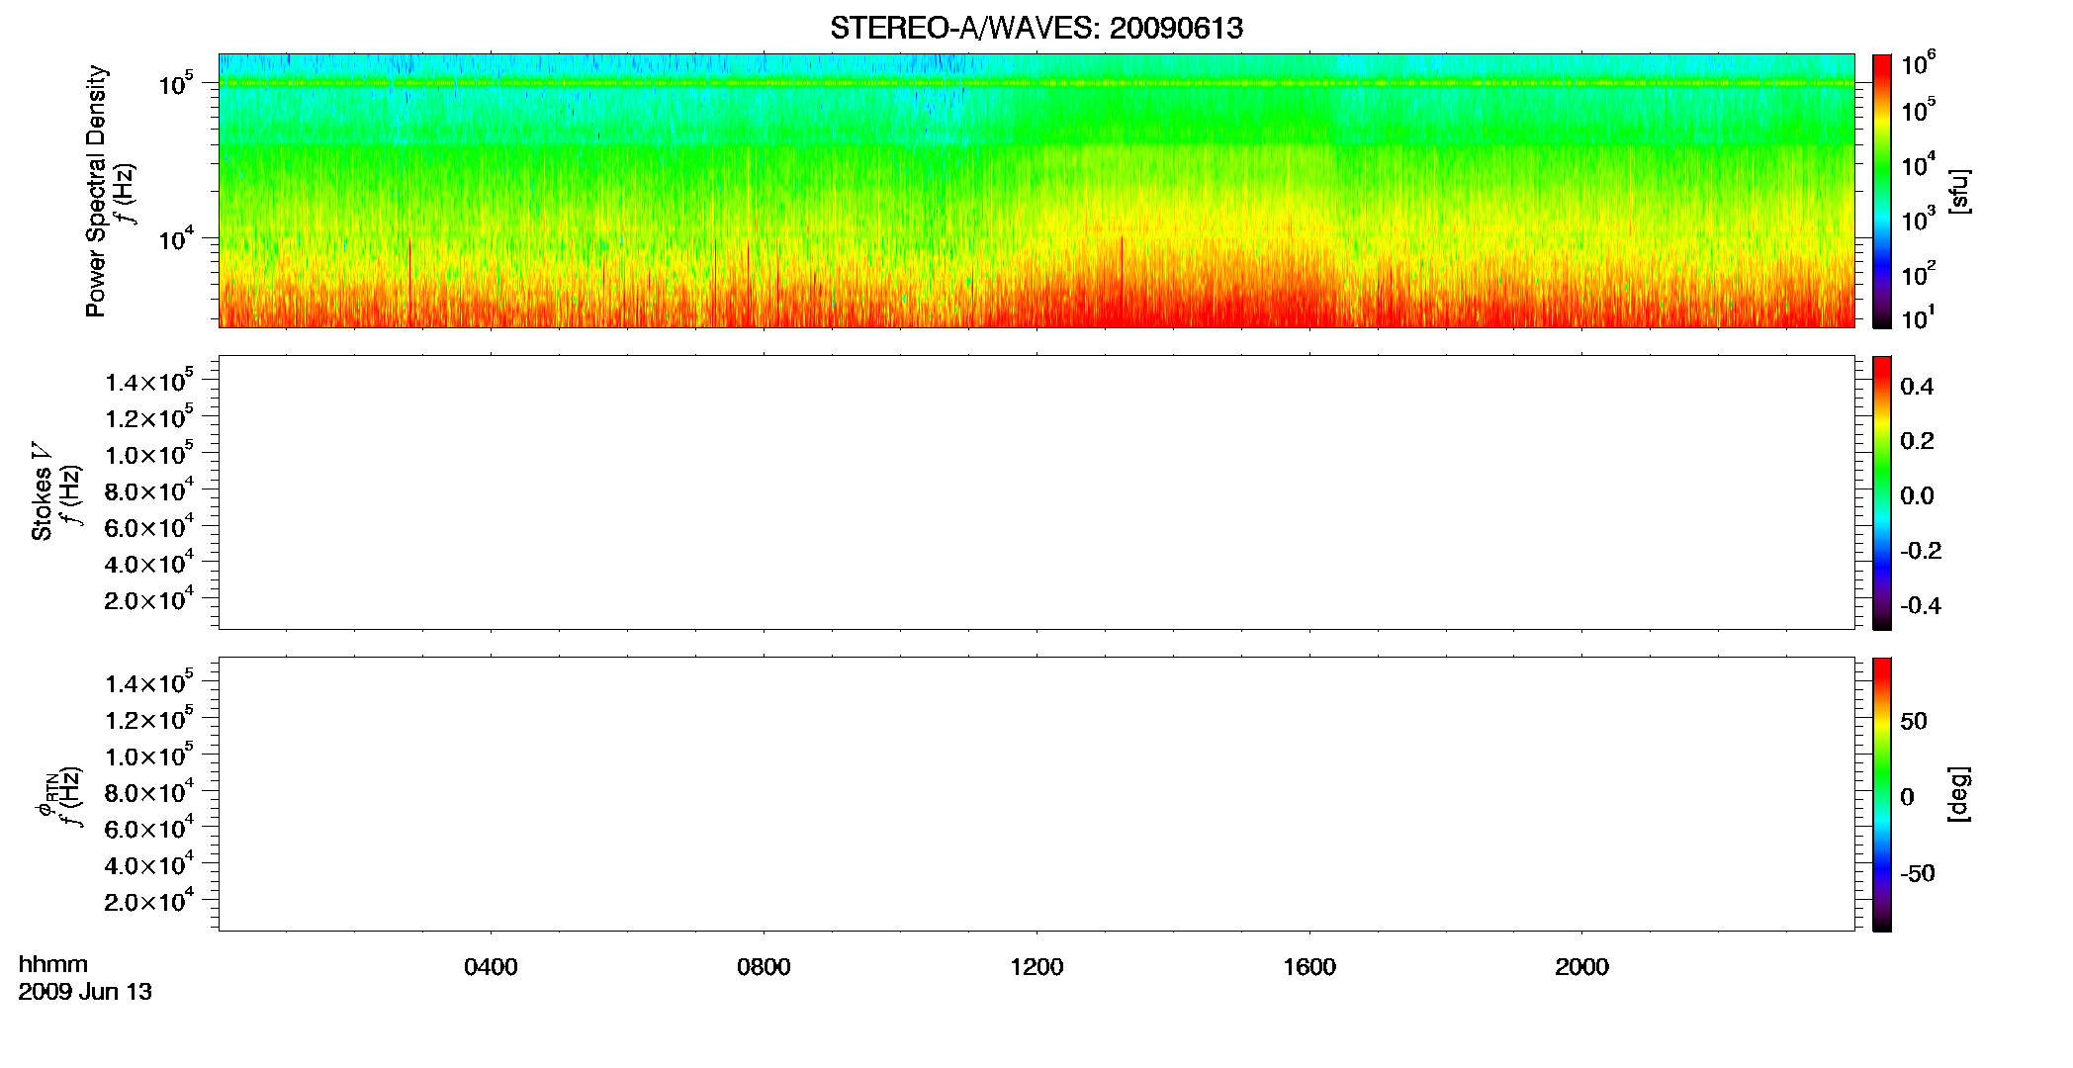The image size is (2073, 1068).
Task: Click the 10^1 label on sfu colorbar
Action: pyautogui.click(x=1919, y=317)
